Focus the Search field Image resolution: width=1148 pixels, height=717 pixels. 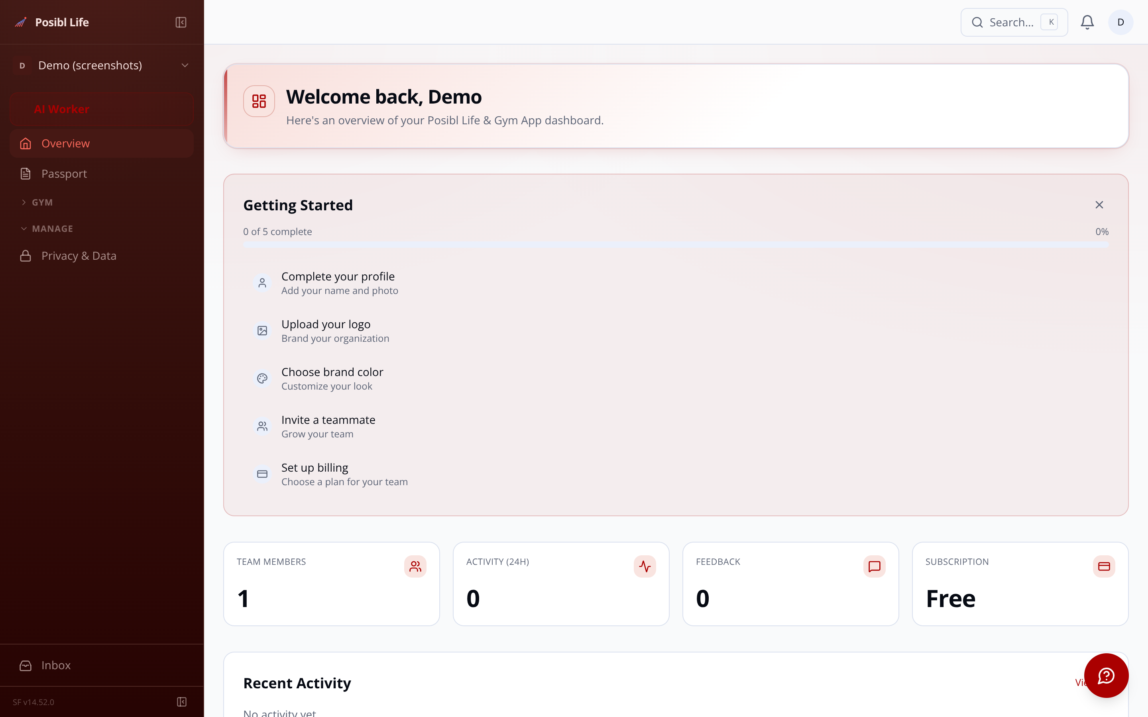1014,22
